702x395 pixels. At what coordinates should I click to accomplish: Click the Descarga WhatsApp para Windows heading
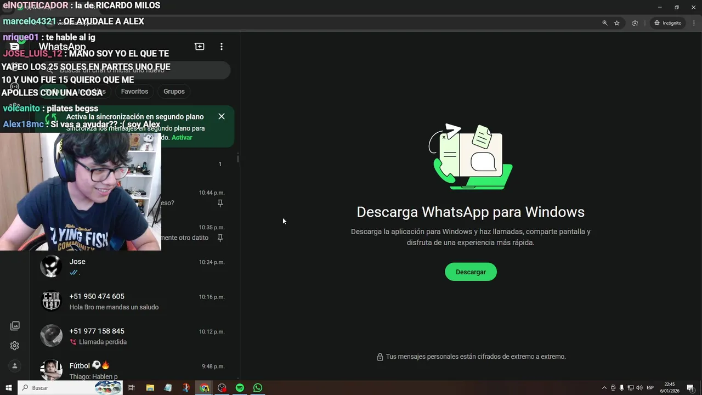tap(471, 212)
